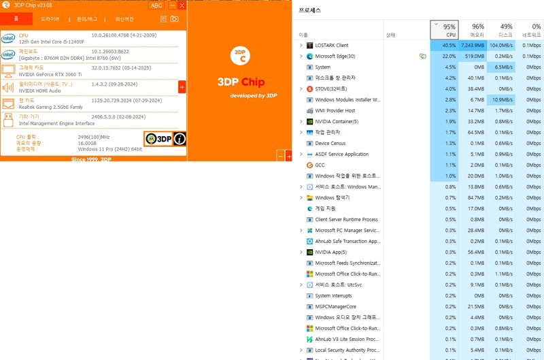Open the text list icon next to camera
Image resolution: width=544 pixels, height=360 pixels.
point(163,19)
